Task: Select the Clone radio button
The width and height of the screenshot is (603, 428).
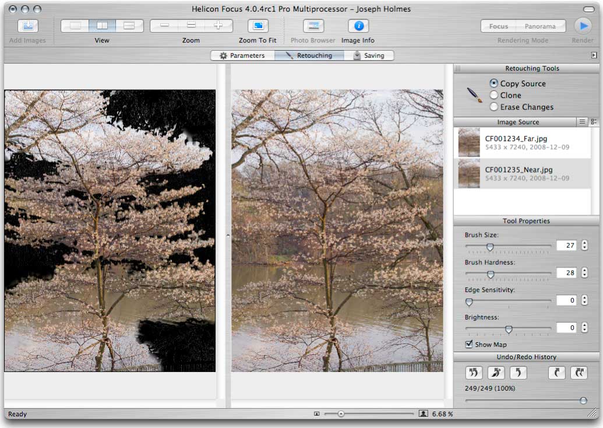Action: coord(494,95)
